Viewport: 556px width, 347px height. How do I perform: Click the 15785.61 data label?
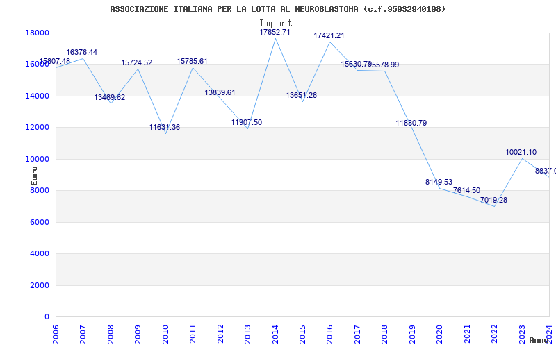(x=193, y=61)
